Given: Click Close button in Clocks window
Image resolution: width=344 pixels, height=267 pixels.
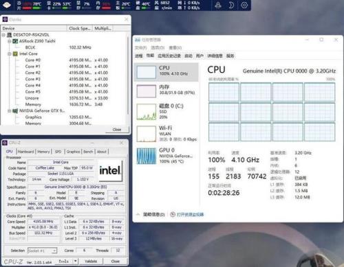Looking at the screenshot, I should point(117,130).
